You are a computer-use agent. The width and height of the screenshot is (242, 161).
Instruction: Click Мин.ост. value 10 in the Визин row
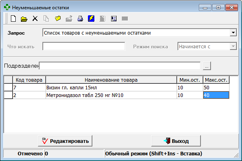[x=190, y=87]
